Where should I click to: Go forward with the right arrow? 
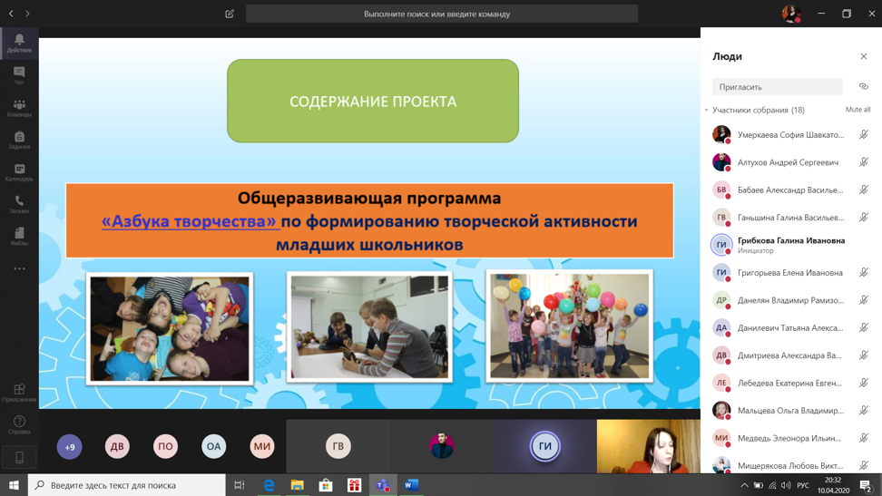[27, 14]
